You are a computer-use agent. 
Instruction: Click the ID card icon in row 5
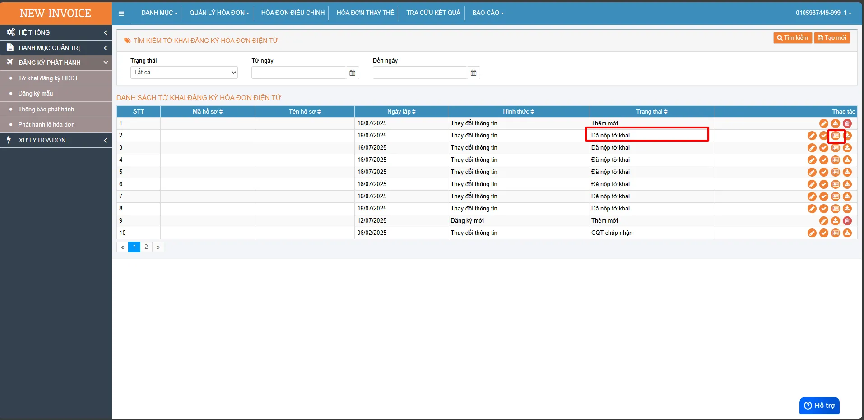pyautogui.click(x=836, y=172)
